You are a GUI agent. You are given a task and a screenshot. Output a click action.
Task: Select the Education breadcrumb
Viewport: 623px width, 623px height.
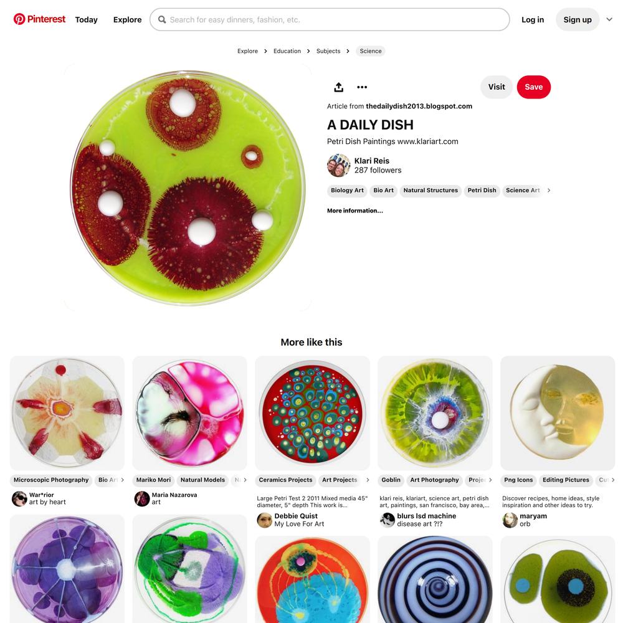coord(287,51)
